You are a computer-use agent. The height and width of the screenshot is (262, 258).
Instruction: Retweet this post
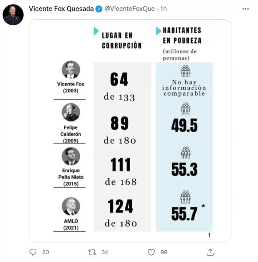click(x=92, y=252)
